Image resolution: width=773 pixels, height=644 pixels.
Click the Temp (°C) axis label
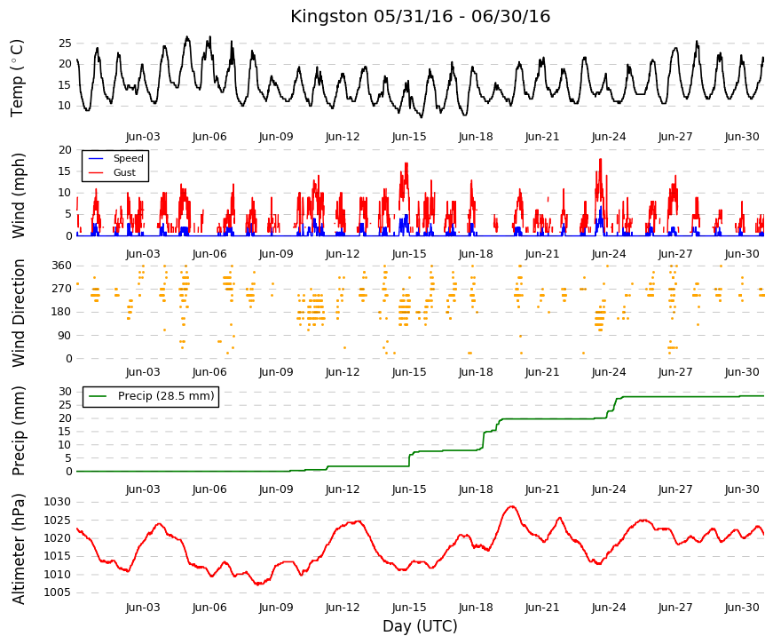pos(17,78)
